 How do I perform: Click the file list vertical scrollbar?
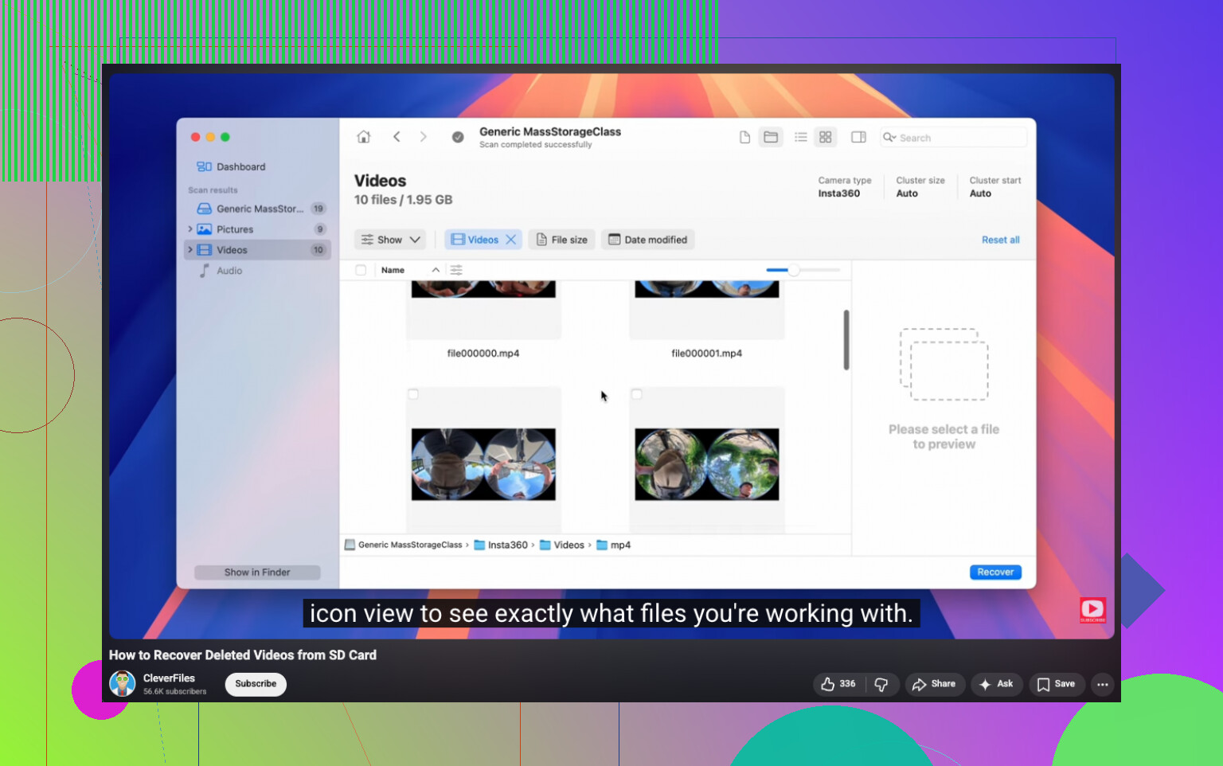(846, 340)
